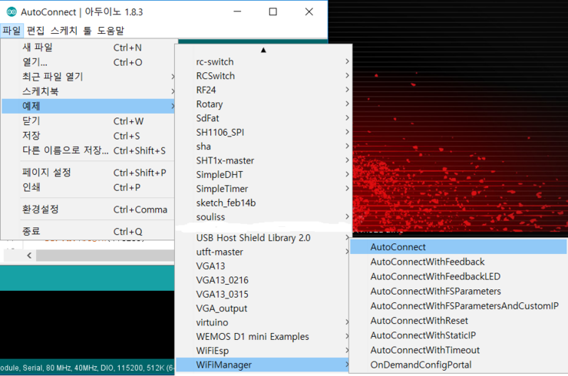Image resolution: width=568 pixels, height=376 pixels.
Task: Open the 스케치 menu
Action: pos(64,31)
